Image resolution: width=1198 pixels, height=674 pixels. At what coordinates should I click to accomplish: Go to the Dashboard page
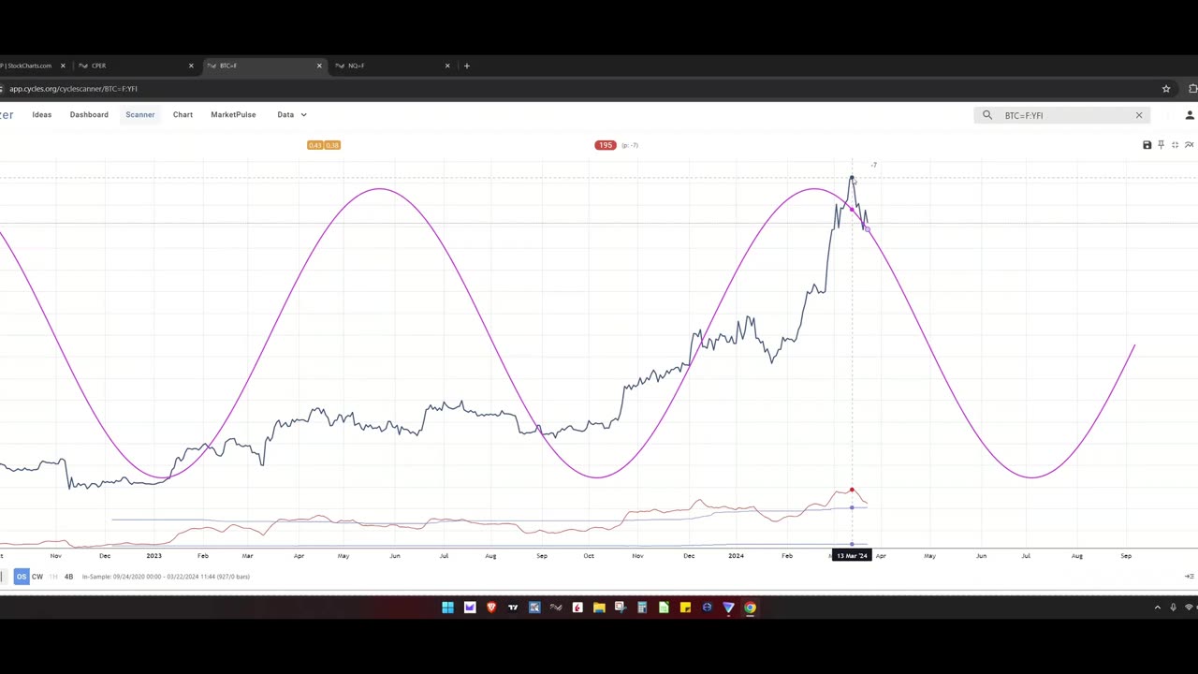(x=89, y=114)
